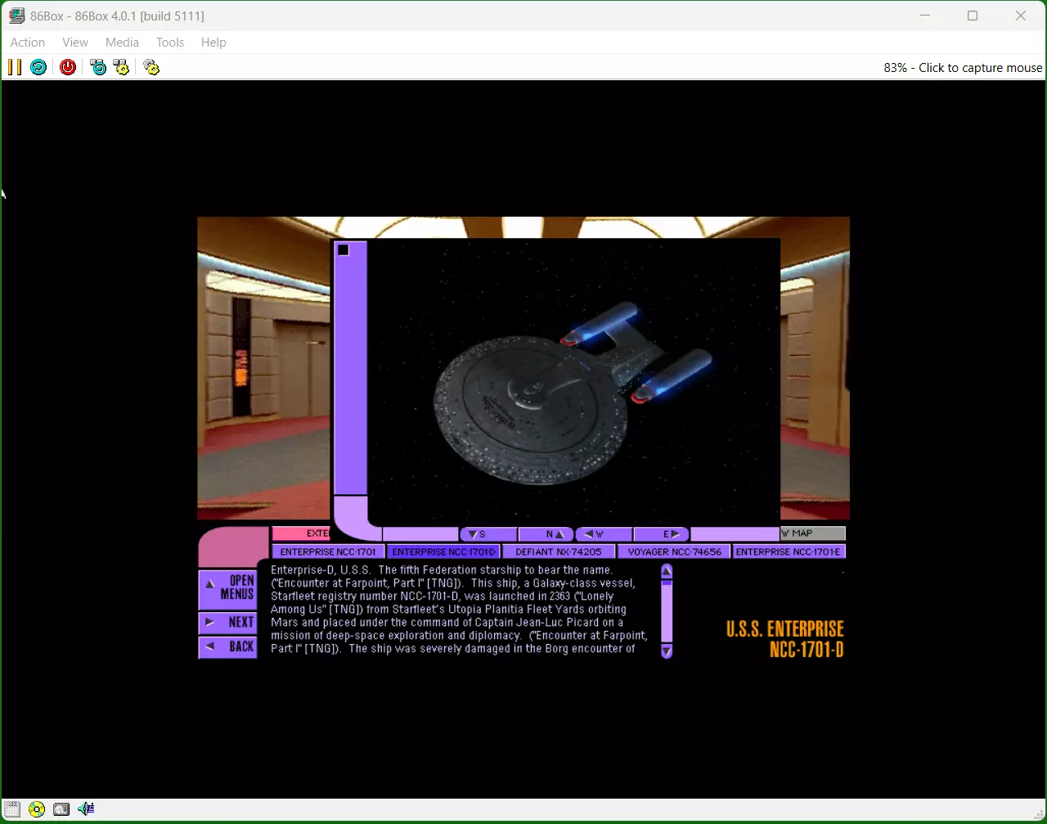The width and height of the screenshot is (1047, 824).
Task: Click the red ACPI shutdown power icon
Action: point(68,67)
